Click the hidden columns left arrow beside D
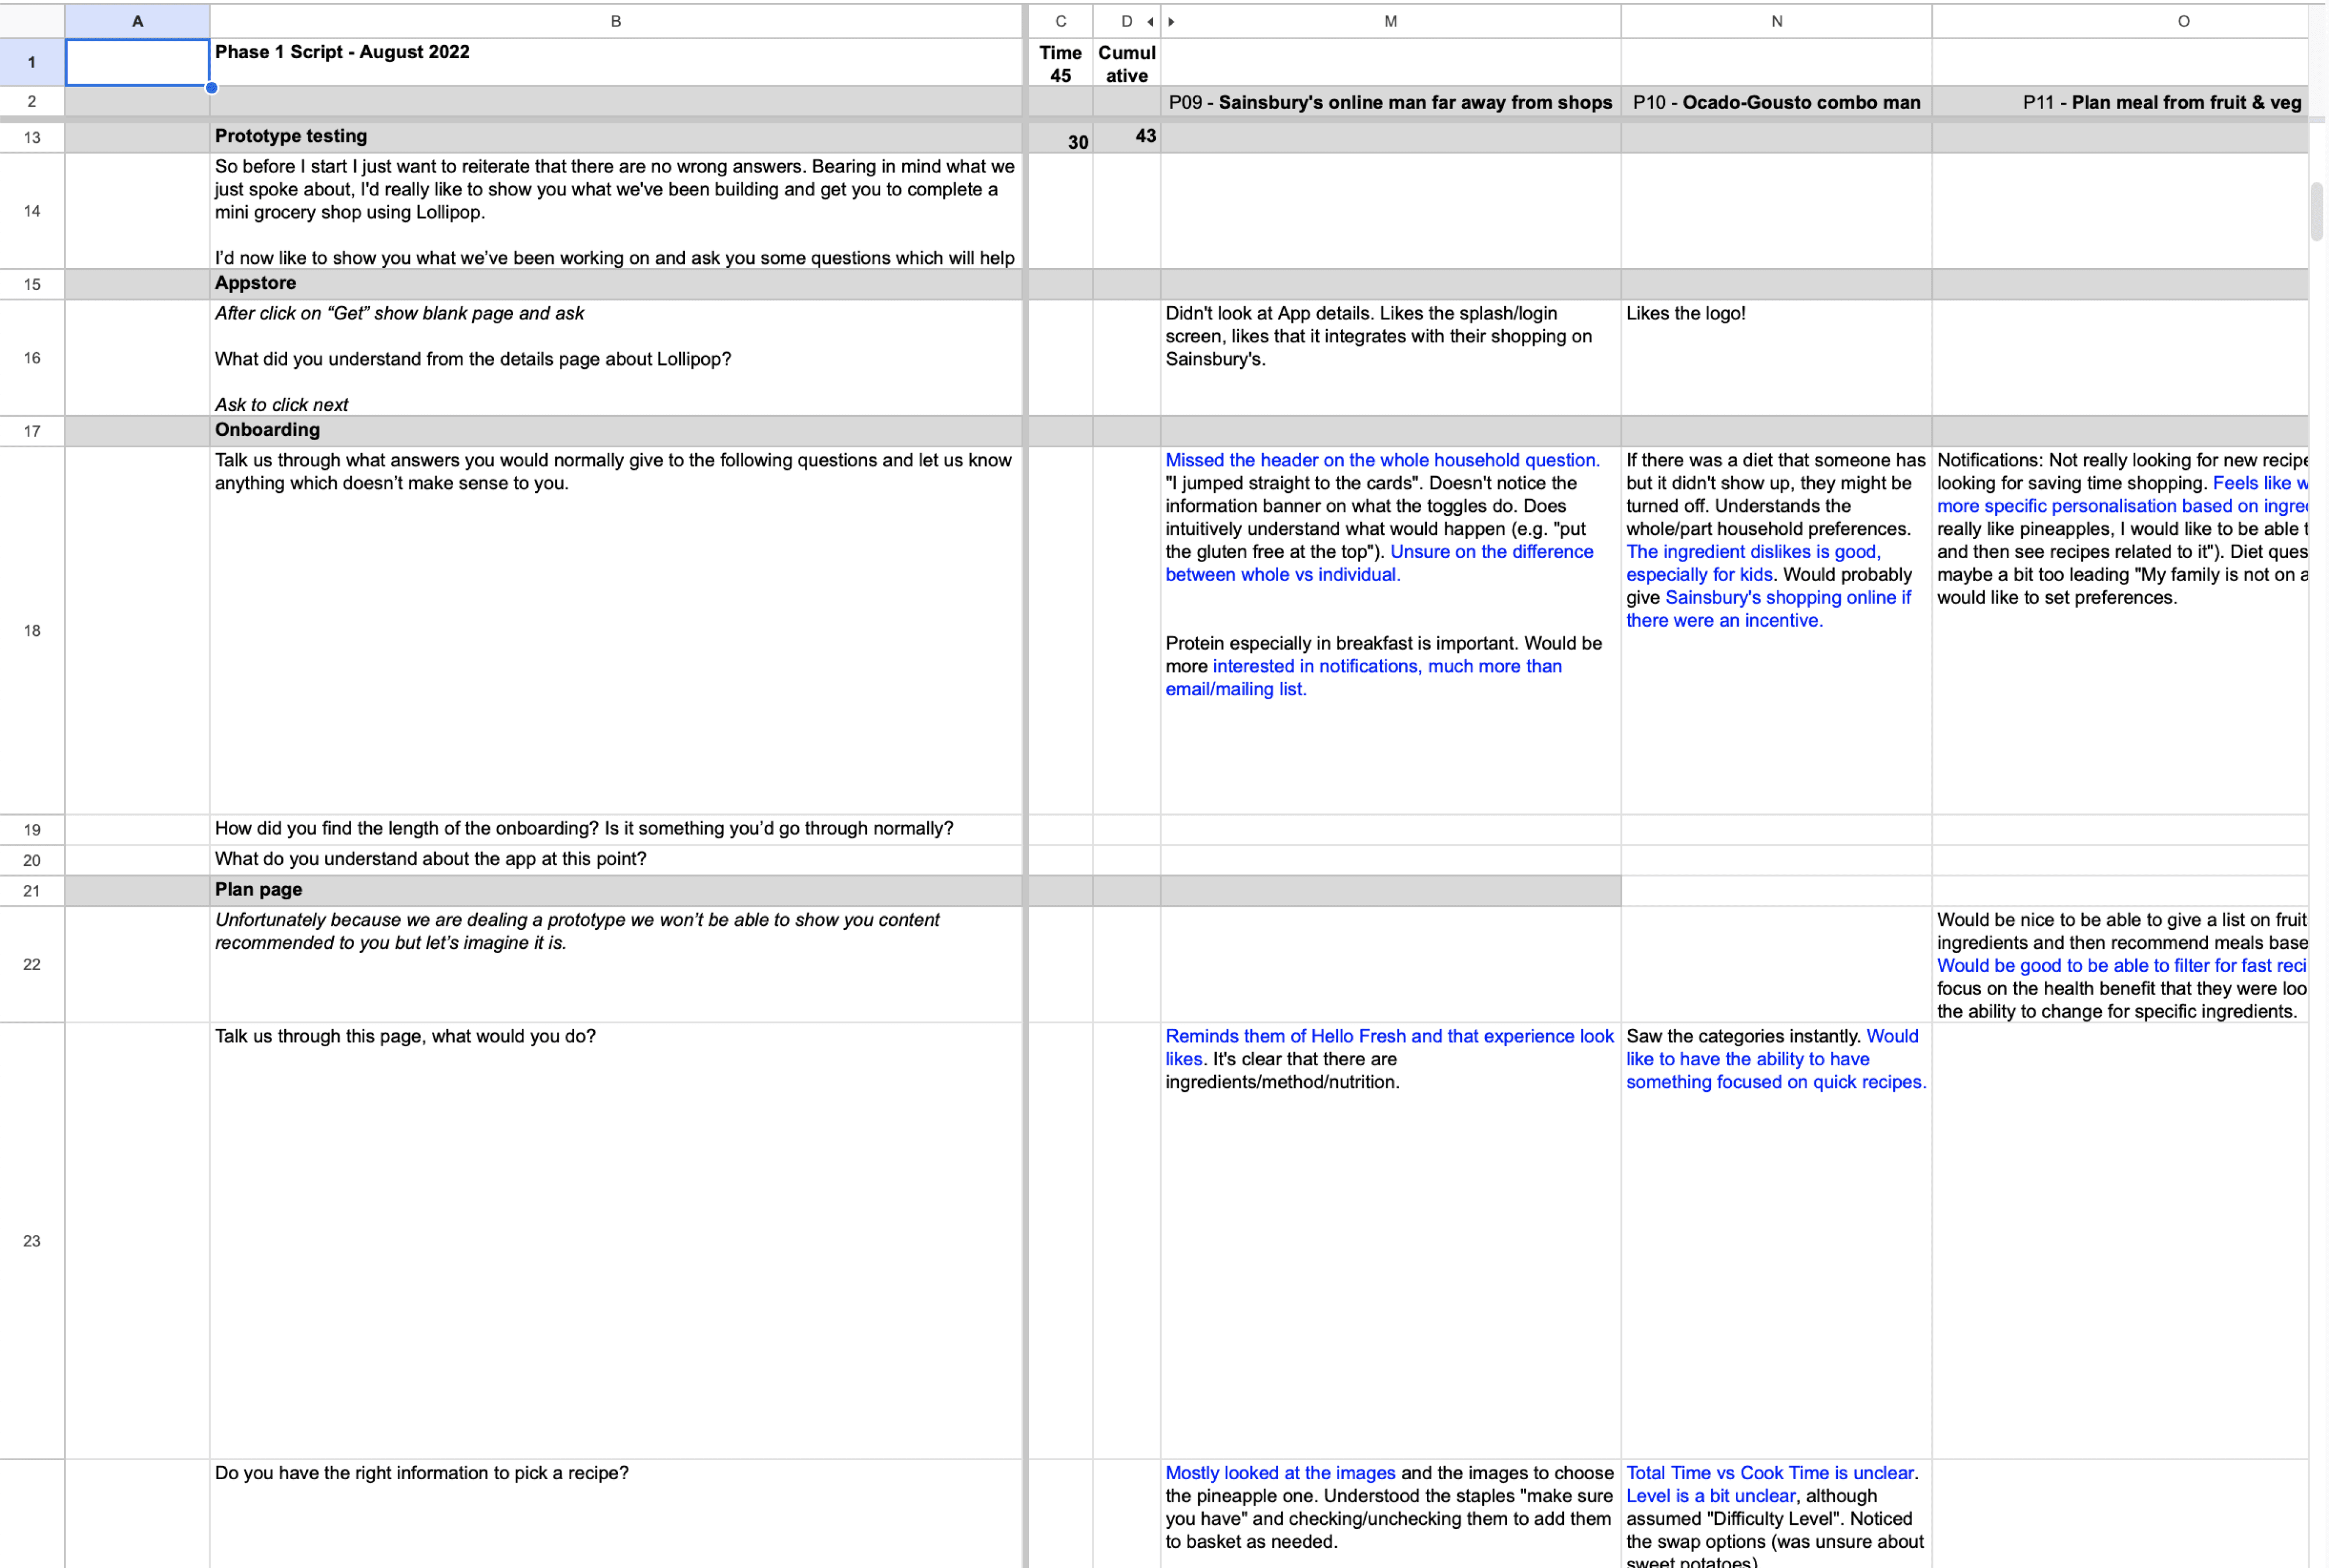This screenshot has height=1568, width=2329. pyautogui.click(x=1150, y=22)
